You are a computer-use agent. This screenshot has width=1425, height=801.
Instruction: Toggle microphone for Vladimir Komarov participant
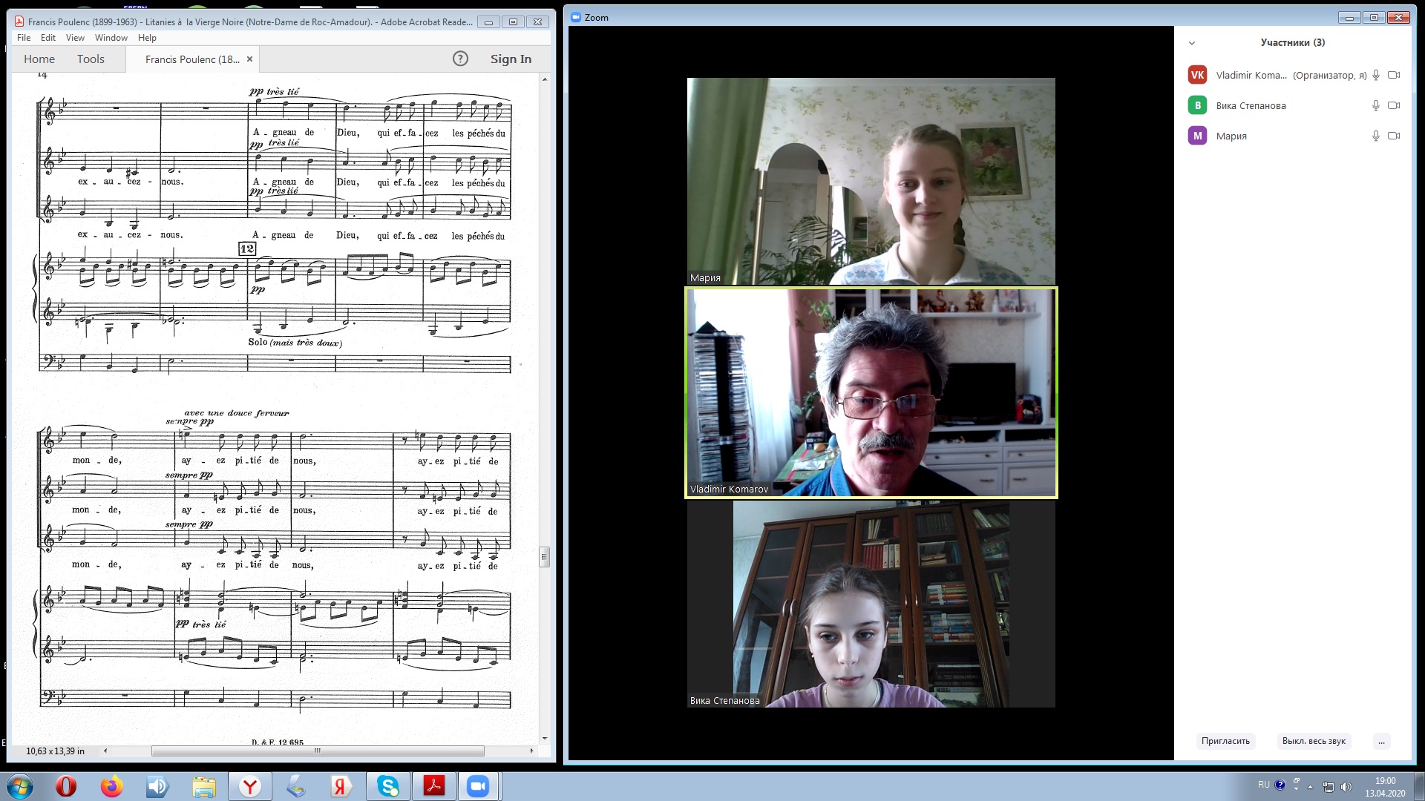(1376, 75)
